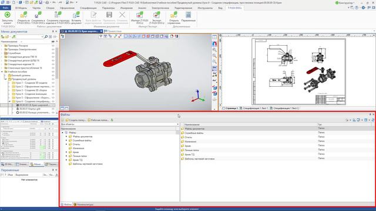Toggle visibility eye for Стандартные детали ГИБ 16

(53, 57)
